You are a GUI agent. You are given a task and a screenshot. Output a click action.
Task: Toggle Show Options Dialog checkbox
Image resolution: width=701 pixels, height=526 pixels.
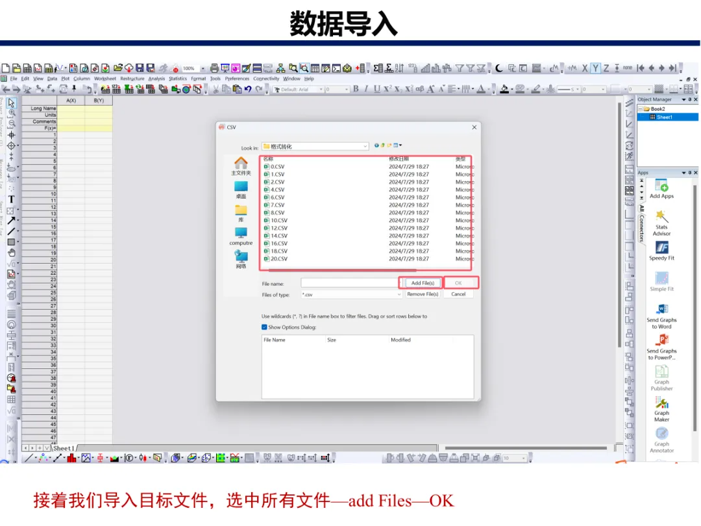pos(264,327)
